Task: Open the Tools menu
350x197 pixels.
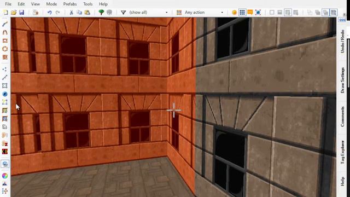Action: point(87,4)
